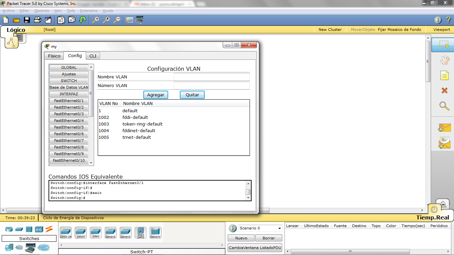
Task: Click New Cluster in the top bar
Action: [330, 30]
